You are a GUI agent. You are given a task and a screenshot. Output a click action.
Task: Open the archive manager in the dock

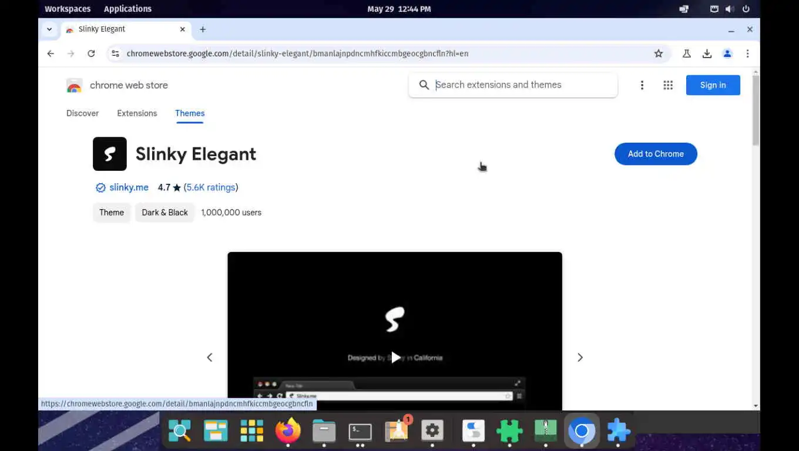click(x=546, y=432)
